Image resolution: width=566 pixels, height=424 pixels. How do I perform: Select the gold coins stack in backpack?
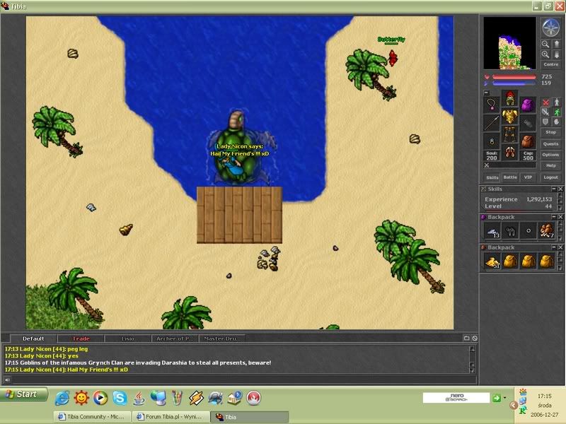(x=492, y=261)
